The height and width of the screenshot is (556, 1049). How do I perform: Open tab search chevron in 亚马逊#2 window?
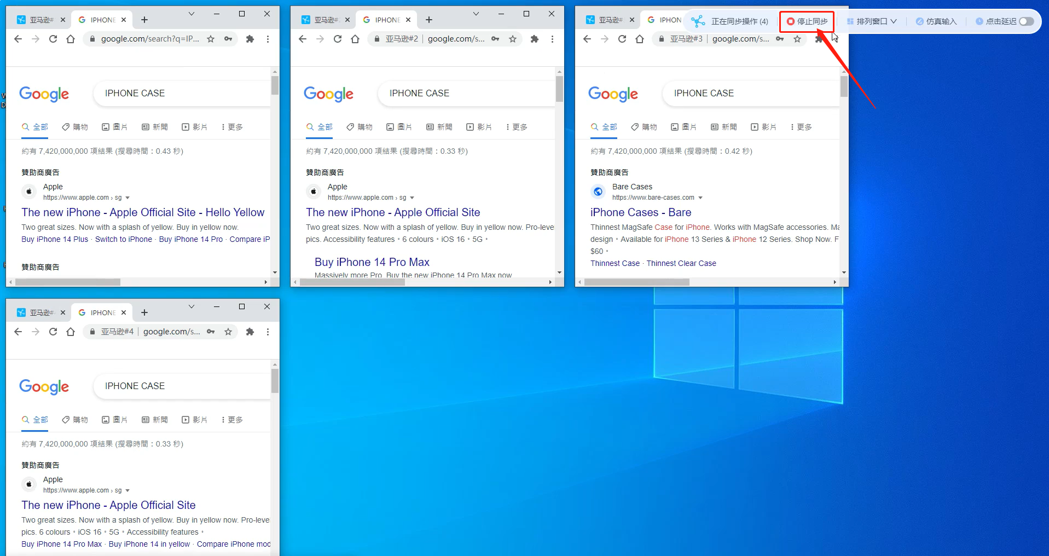pos(476,14)
